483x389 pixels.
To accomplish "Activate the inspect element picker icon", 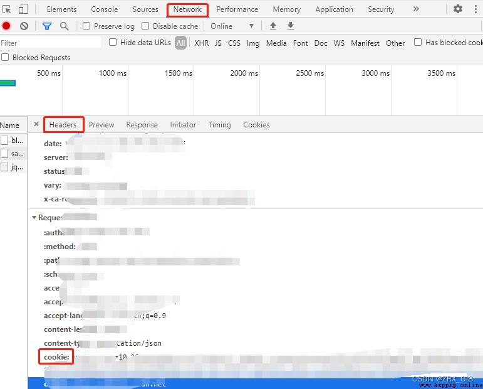I will (6, 9).
